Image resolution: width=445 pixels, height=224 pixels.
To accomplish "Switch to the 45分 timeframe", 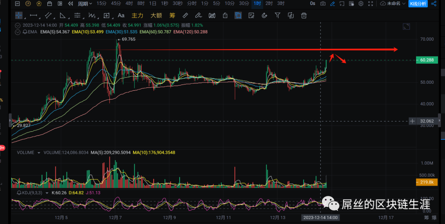I will [116, 3].
